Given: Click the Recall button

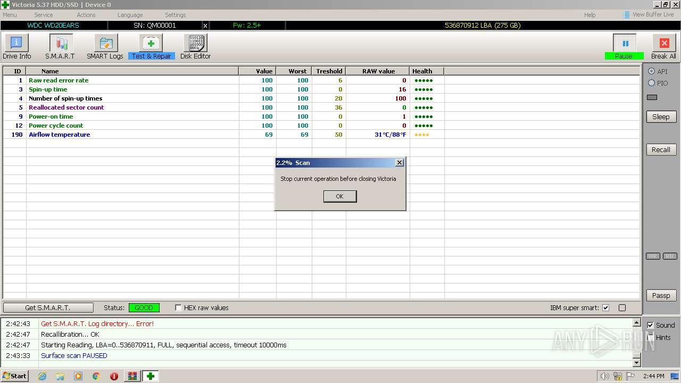Looking at the screenshot, I should pyautogui.click(x=661, y=149).
